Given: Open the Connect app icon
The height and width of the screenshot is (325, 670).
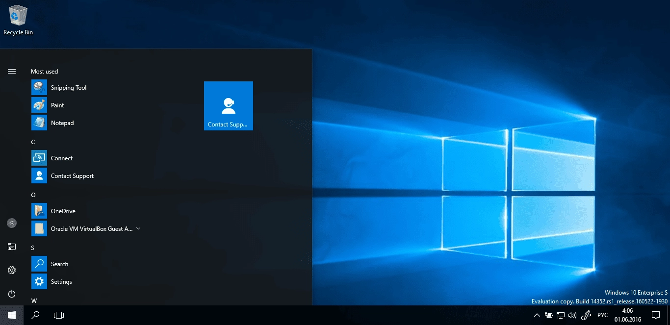Looking at the screenshot, I should point(39,158).
